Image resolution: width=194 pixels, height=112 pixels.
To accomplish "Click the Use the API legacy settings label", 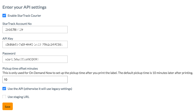I will [40, 89].
